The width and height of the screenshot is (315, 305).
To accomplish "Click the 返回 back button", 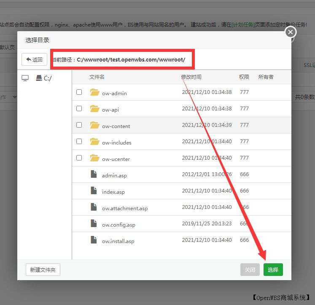I will [x=35, y=60].
